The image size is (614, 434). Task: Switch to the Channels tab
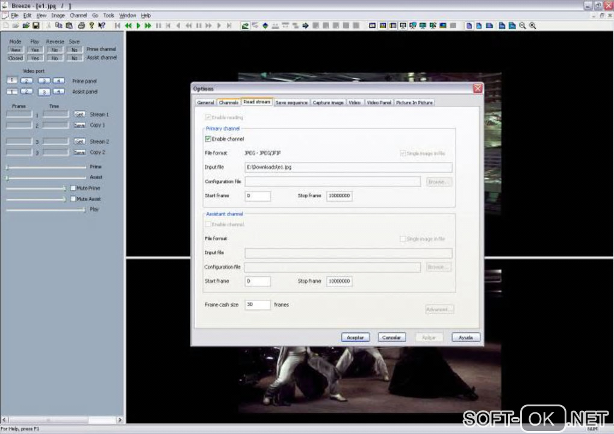click(229, 102)
